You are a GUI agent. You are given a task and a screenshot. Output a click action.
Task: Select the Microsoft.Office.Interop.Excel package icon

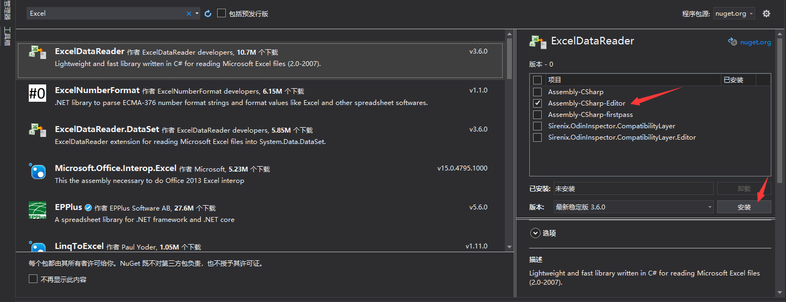click(37, 171)
